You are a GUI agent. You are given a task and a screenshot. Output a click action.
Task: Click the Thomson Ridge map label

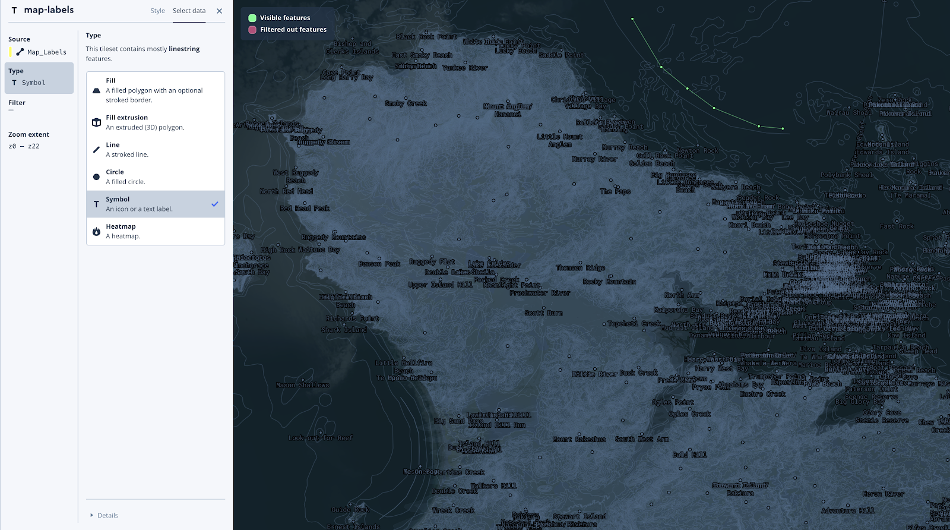click(x=581, y=268)
